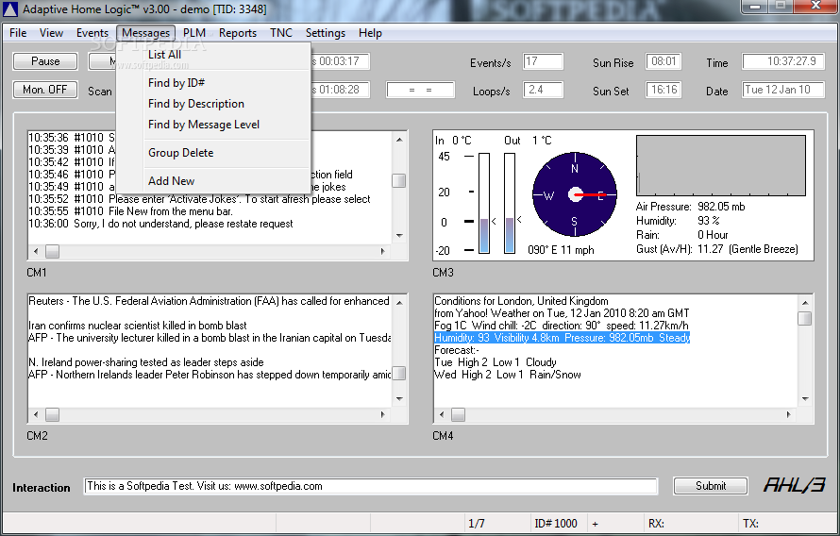
Task: Click CM1 vertical scrollbar down arrow
Action: (x=399, y=236)
